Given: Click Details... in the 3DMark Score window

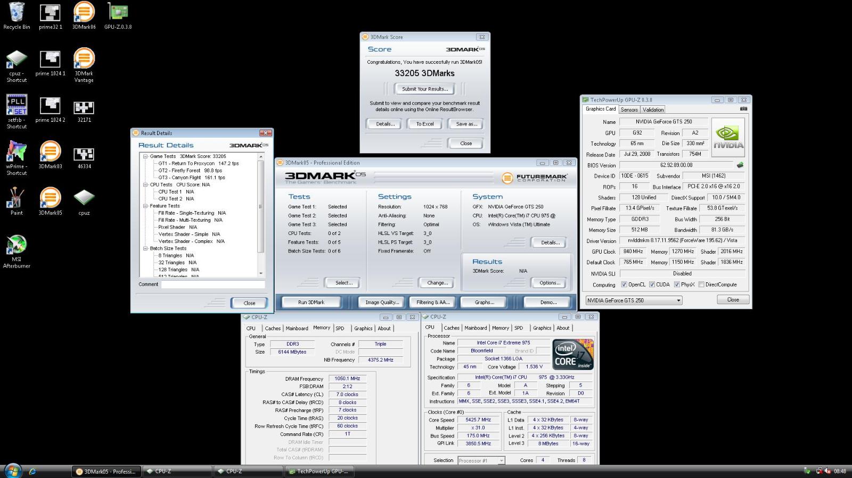Looking at the screenshot, I should pos(385,124).
